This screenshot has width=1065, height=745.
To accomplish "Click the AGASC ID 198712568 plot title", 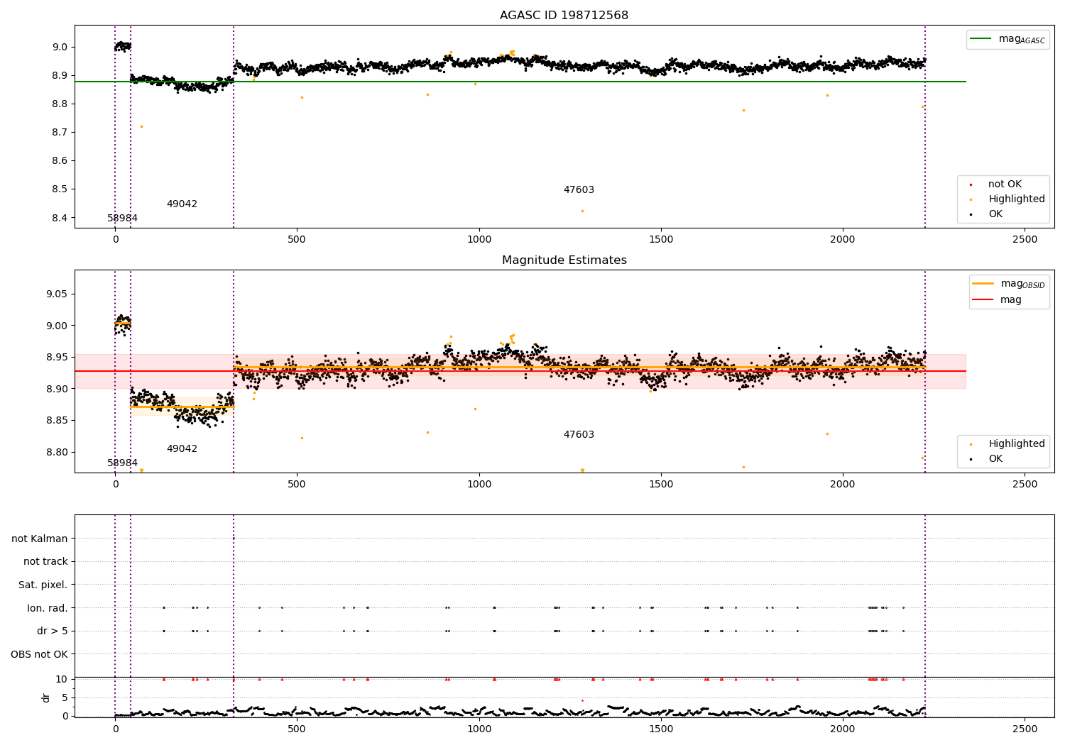I will [564, 16].
